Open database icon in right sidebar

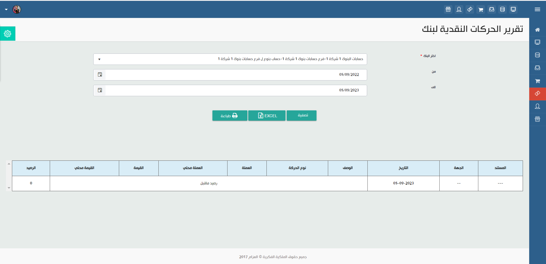click(x=537, y=55)
